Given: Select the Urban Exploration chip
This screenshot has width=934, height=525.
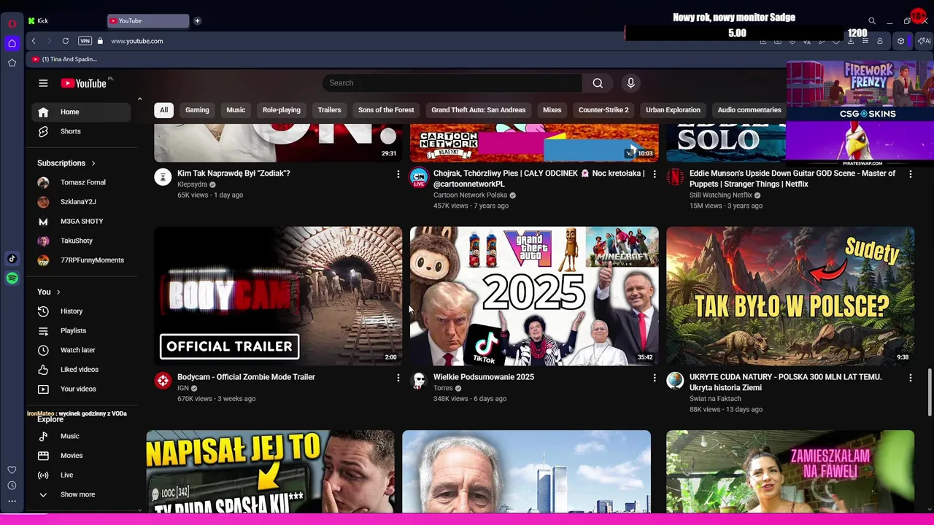Looking at the screenshot, I should pyautogui.click(x=673, y=110).
